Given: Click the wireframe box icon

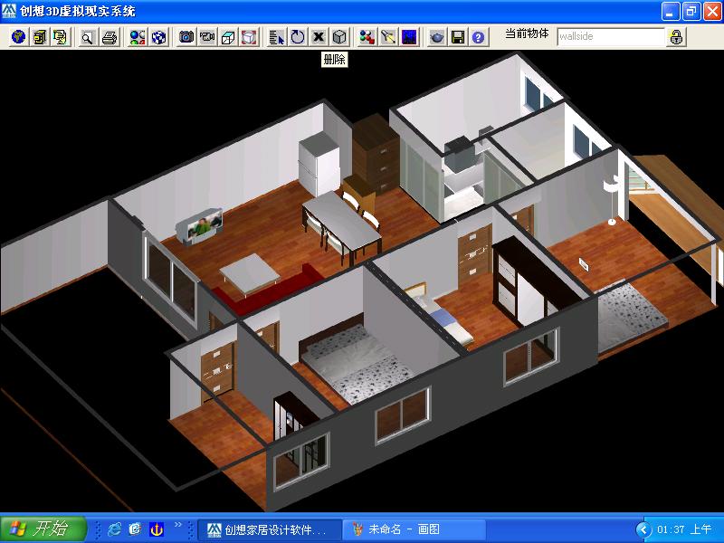Looking at the screenshot, I should [228, 37].
